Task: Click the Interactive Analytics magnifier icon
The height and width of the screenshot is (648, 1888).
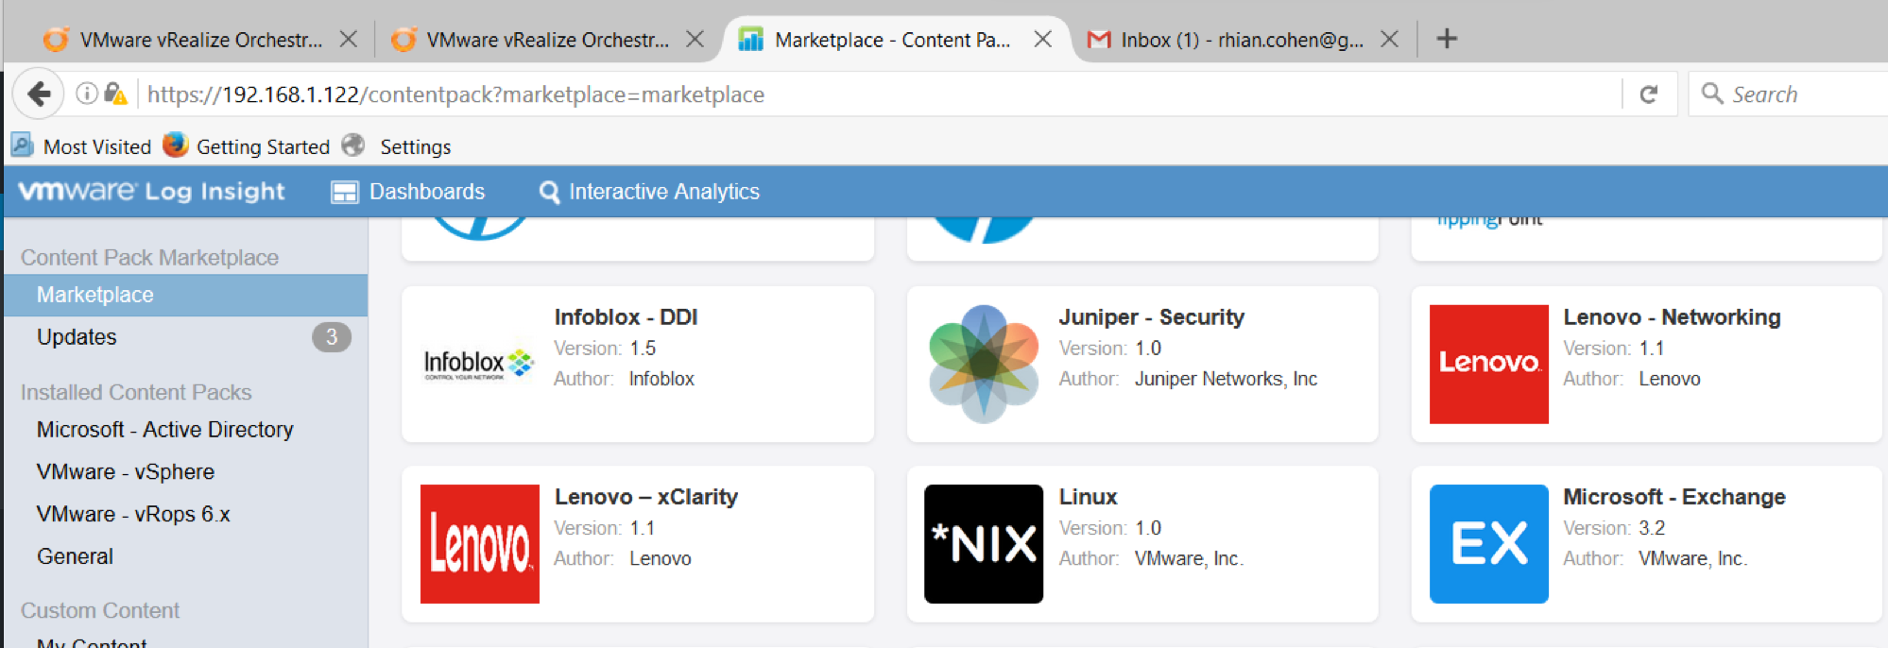Action: pyautogui.click(x=549, y=192)
